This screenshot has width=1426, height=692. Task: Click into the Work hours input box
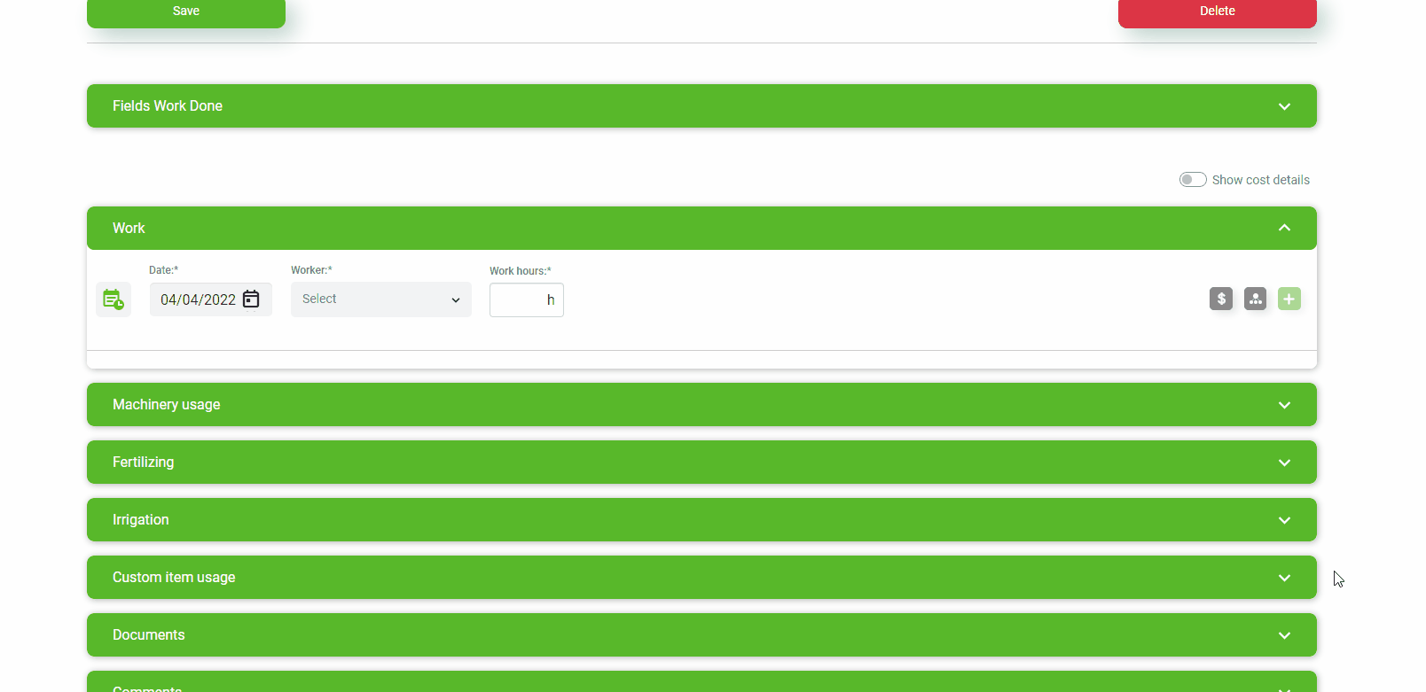coord(519,300)
